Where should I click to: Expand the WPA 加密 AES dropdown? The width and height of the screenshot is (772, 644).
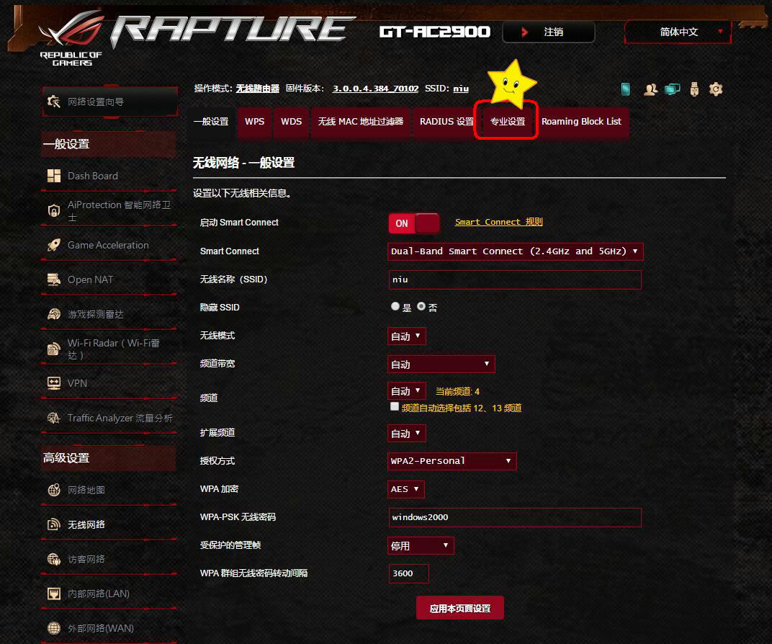click(x=405, y=488)
